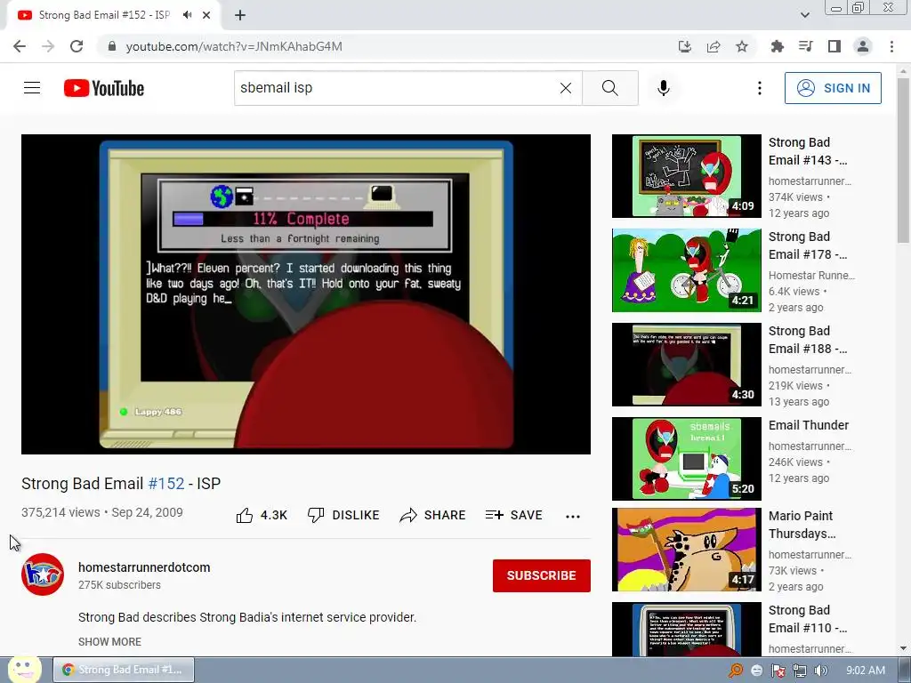Viewport: 911px width, 683px height.
Task: Mute tab via the speaker icon
Action: (187, 15)
